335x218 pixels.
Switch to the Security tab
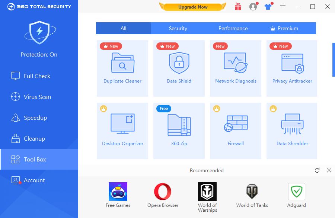pos(178,28)
